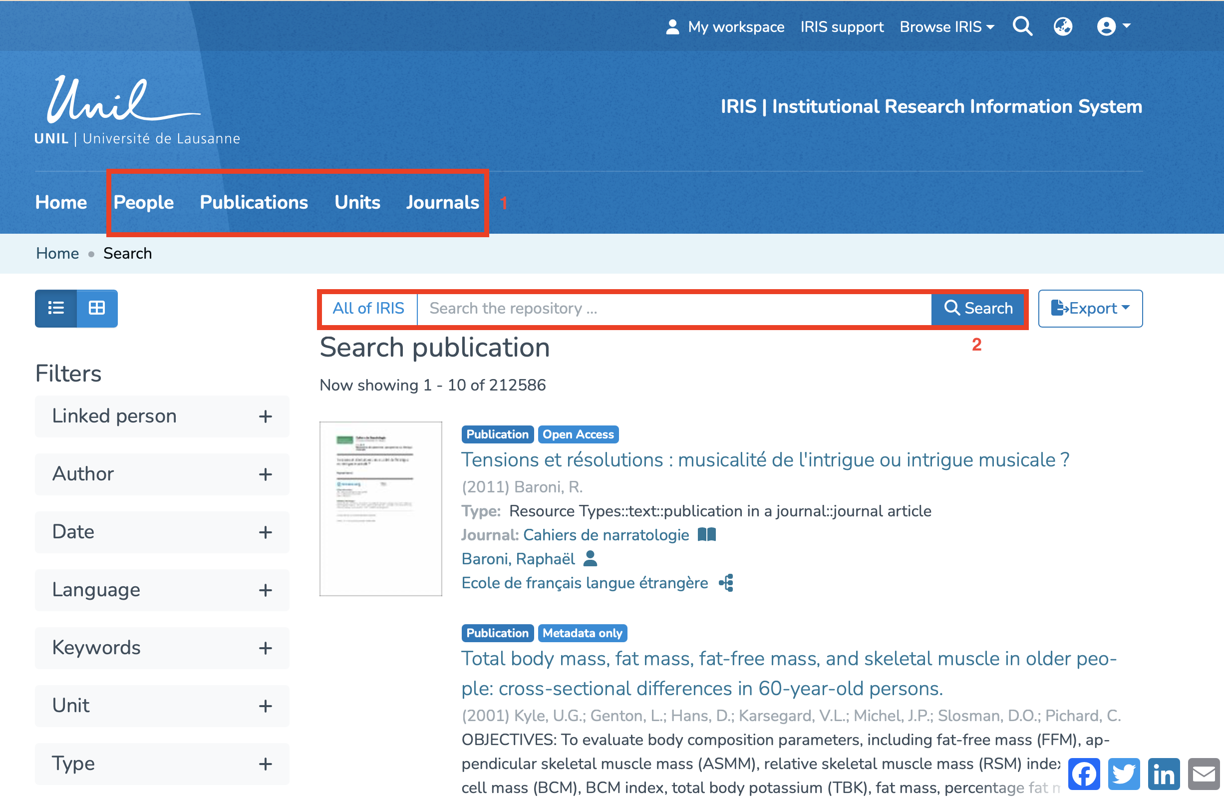This screenshot has height=798, width=1224.
Task: Click the person icon beside Baroni, Raphaël
Action: tap(591, 558)
